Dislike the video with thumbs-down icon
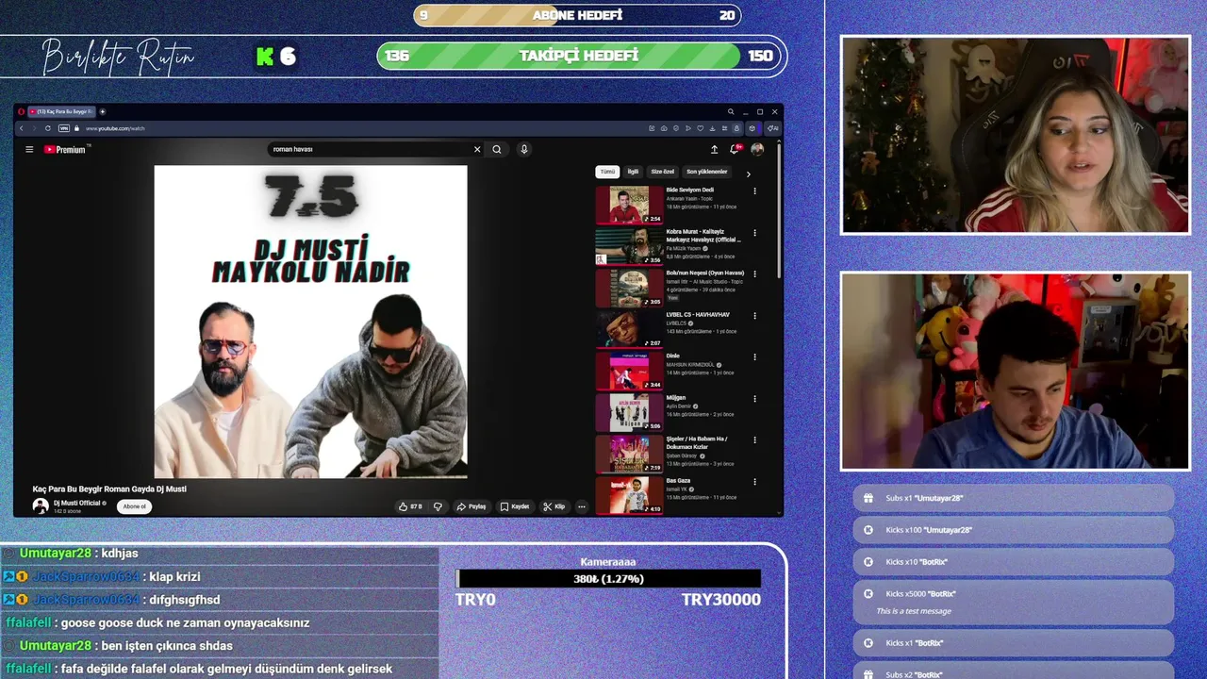Screen dimensions: 1207x679 click(438, 506)
